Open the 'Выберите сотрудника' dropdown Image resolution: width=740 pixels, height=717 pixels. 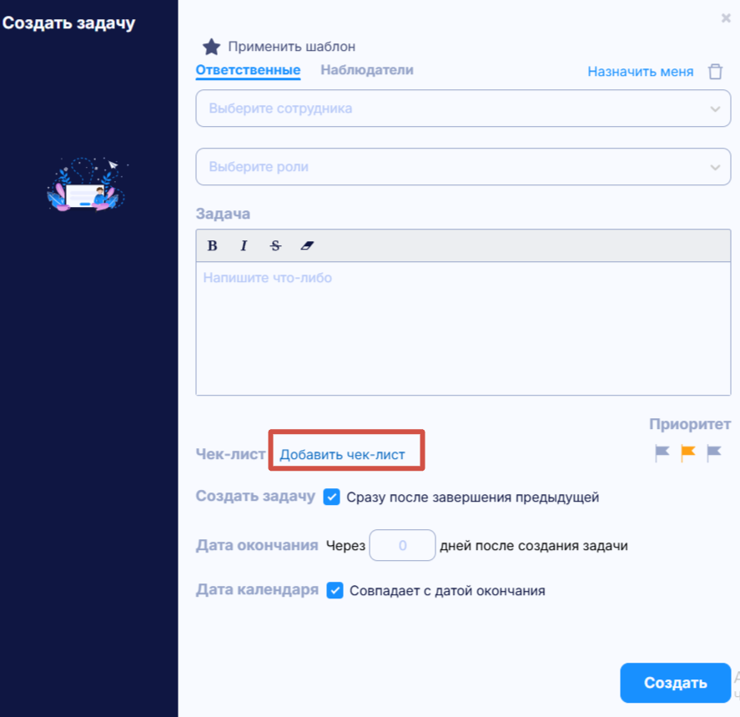[x=463, y=109]
